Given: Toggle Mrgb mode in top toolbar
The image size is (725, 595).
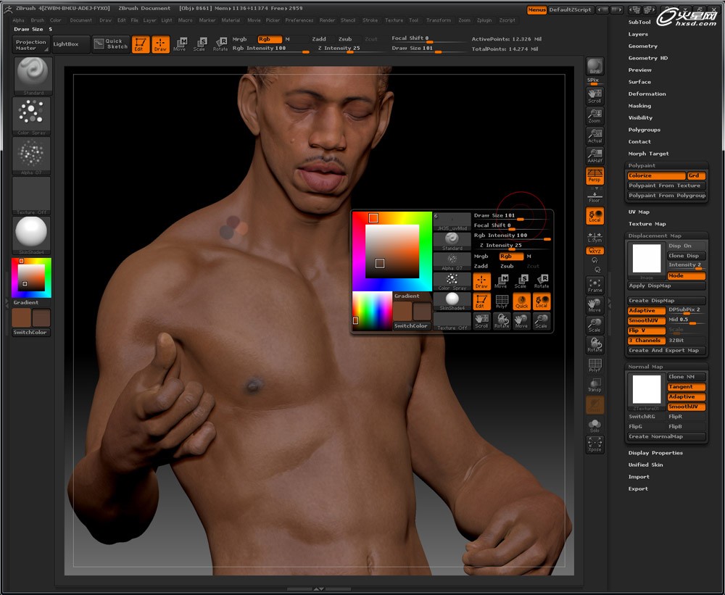Looking at the screenshot, I should (239, 39).
